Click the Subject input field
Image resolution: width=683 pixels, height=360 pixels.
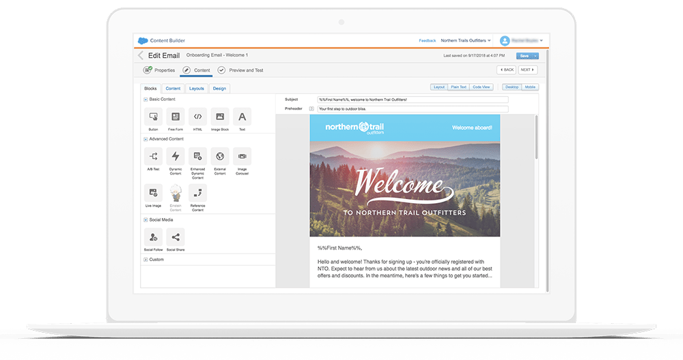[413, 100]
